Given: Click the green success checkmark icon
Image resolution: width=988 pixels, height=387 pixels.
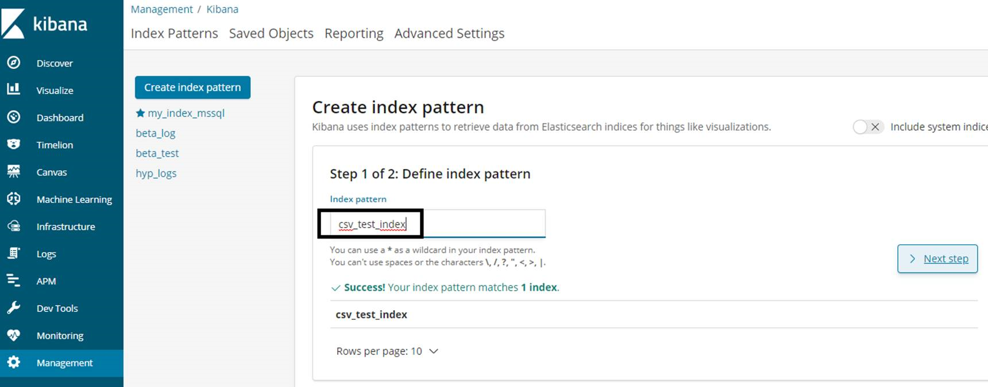Looking at the screenshot, I should coord(335,288).
